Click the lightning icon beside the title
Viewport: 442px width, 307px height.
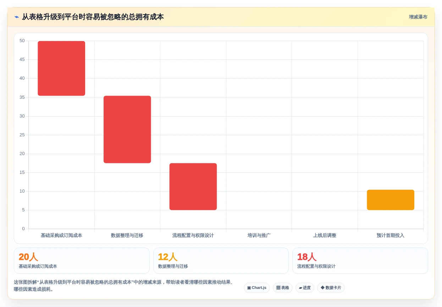tap(17, 17)
